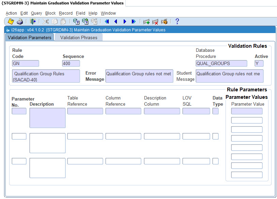
Task: Select the Validation Parameters tab
Action: [x=29, y=37]
